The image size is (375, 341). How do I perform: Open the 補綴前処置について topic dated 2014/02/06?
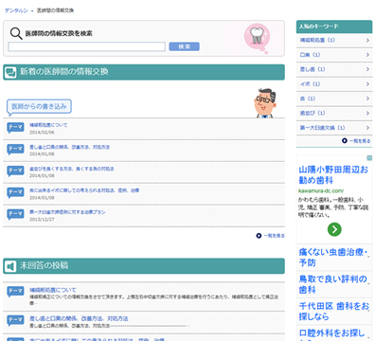tap(48, 125)
